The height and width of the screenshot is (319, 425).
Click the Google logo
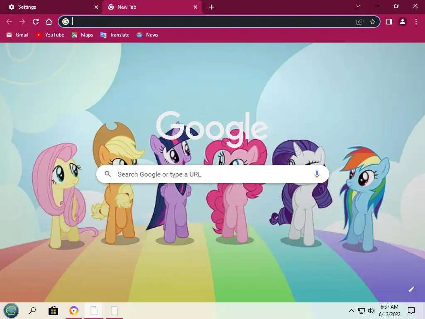pyautogui.click(x=212, y=129)
